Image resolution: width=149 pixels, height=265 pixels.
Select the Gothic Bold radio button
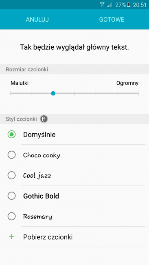[12, 196]
